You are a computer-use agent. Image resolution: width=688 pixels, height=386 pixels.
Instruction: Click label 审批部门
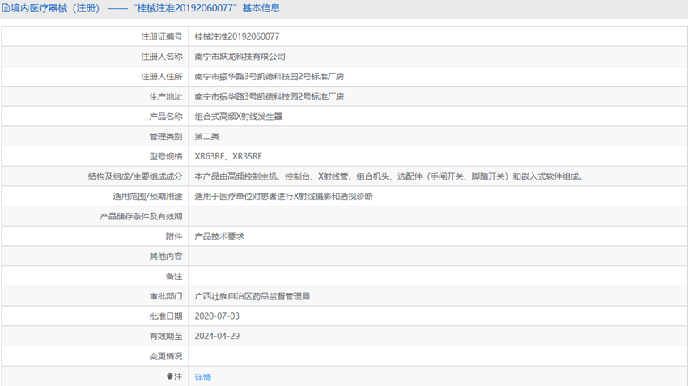165,296
